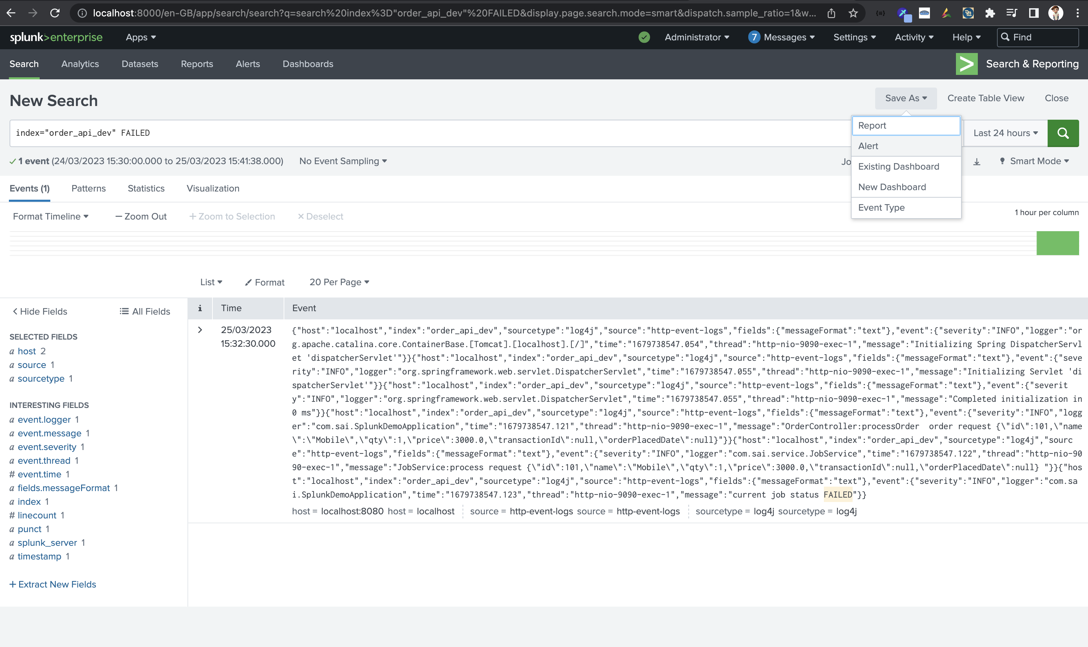Click the Extract New Fields link
This screenshot has height=647, width=1088.
point(53,584)
